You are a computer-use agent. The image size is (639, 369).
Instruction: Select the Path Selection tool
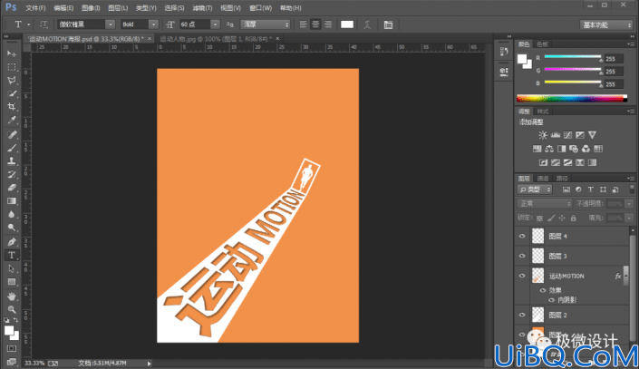coord(12,268)
